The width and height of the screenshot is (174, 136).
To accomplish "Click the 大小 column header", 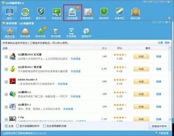I will (104, 48).
